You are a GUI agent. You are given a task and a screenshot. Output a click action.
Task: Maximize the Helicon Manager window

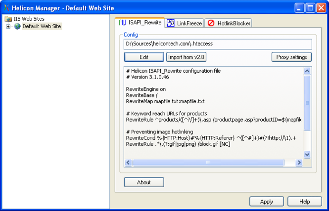point(310,8)
